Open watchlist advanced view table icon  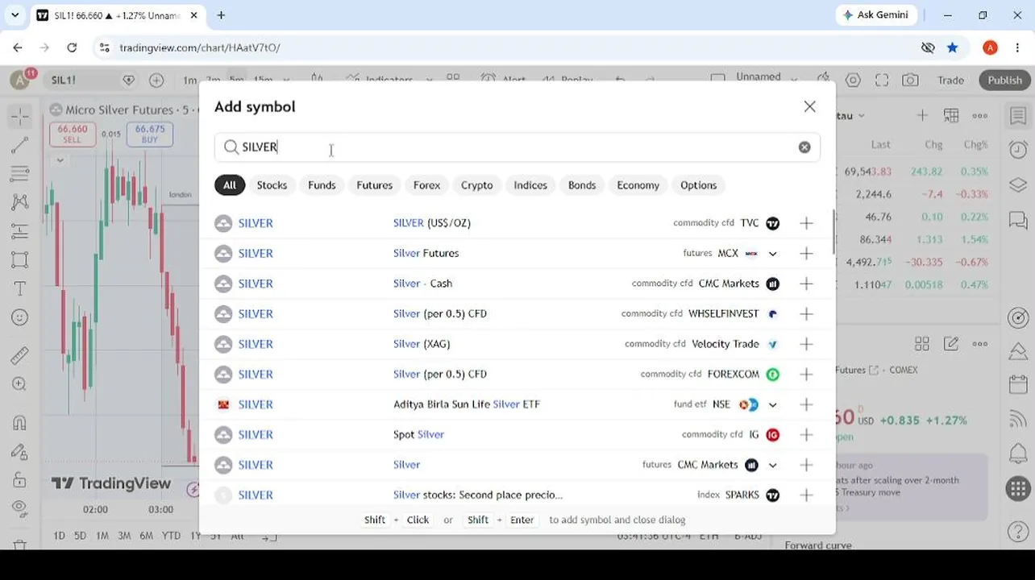pos(951,116)
